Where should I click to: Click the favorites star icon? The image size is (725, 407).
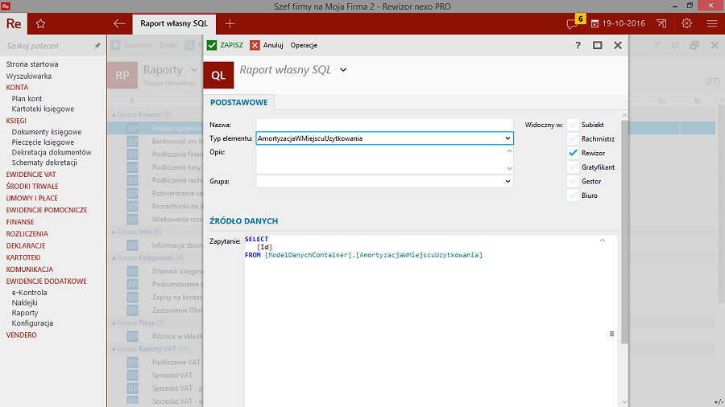tap(40, 24)
